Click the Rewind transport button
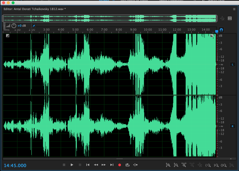This screenshot has height=171, width=239. click(96, 165)
